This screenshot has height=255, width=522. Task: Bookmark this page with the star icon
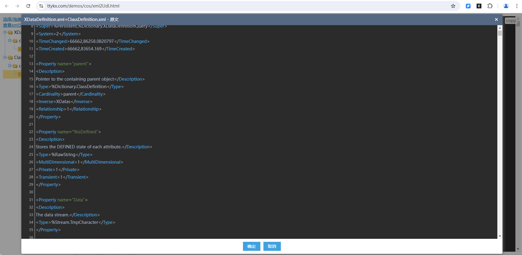pos(453,6)
